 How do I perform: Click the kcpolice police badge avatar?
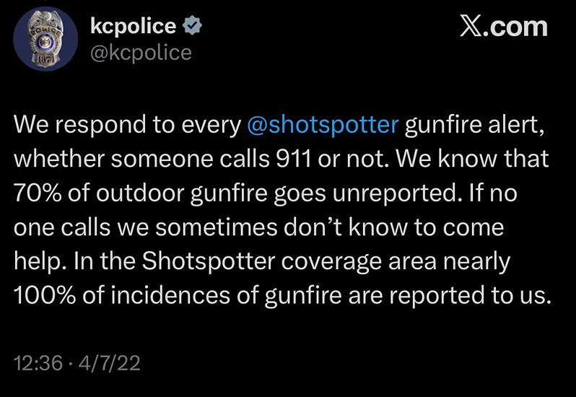46,40
